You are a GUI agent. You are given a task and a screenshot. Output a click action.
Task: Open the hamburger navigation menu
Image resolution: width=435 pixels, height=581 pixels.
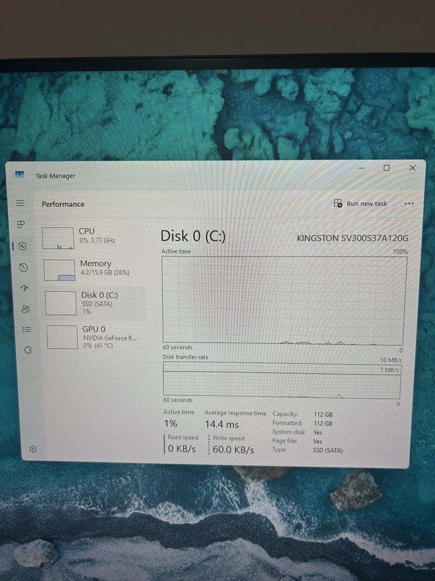coord(20,203)
